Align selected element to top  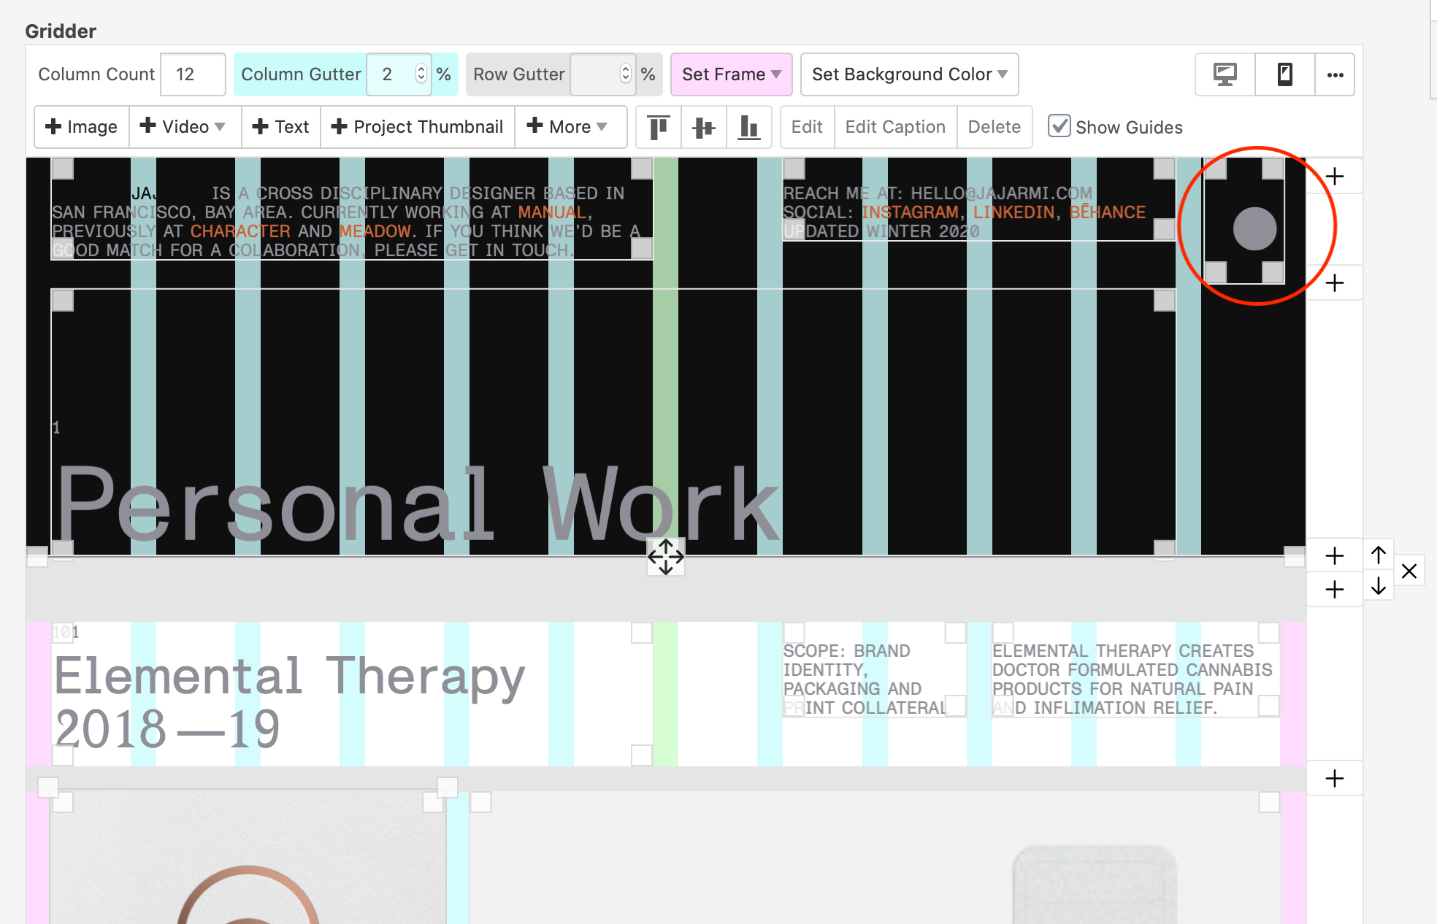point(659,127)
